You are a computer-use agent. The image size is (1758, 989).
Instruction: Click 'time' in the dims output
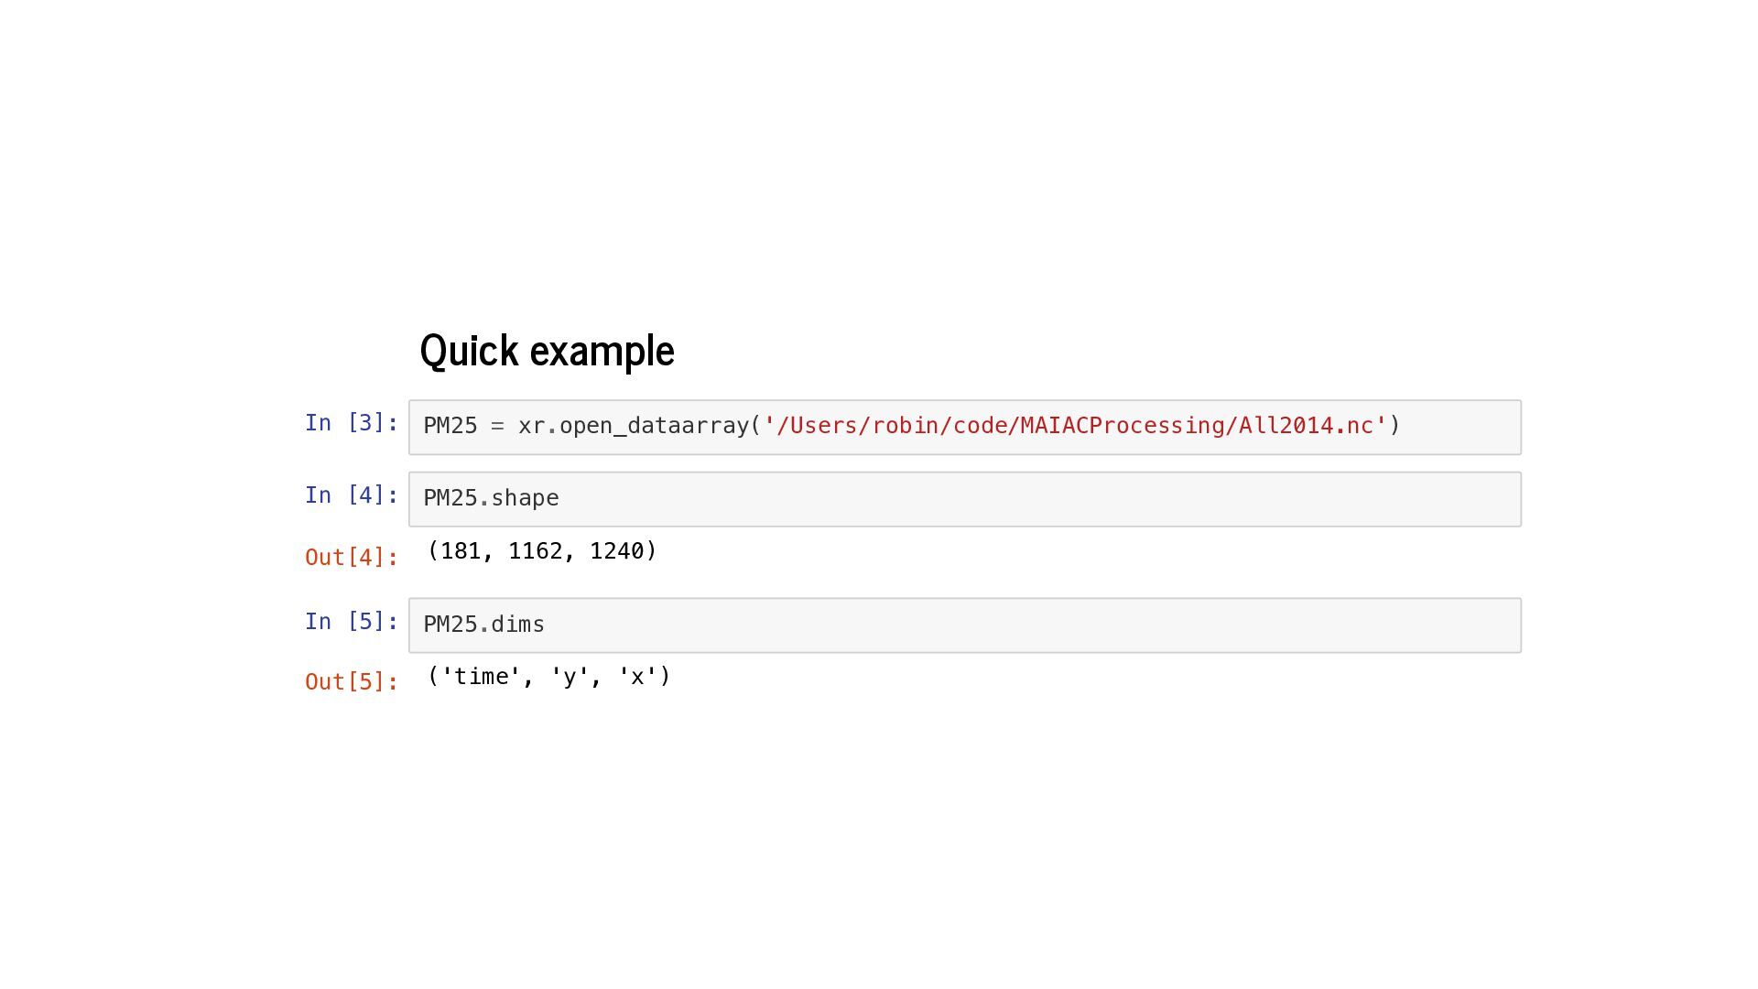[x=481, y=677]
